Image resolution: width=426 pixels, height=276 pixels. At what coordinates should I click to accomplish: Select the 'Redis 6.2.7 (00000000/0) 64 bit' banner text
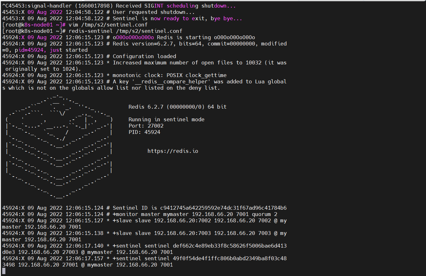(178, 107)
